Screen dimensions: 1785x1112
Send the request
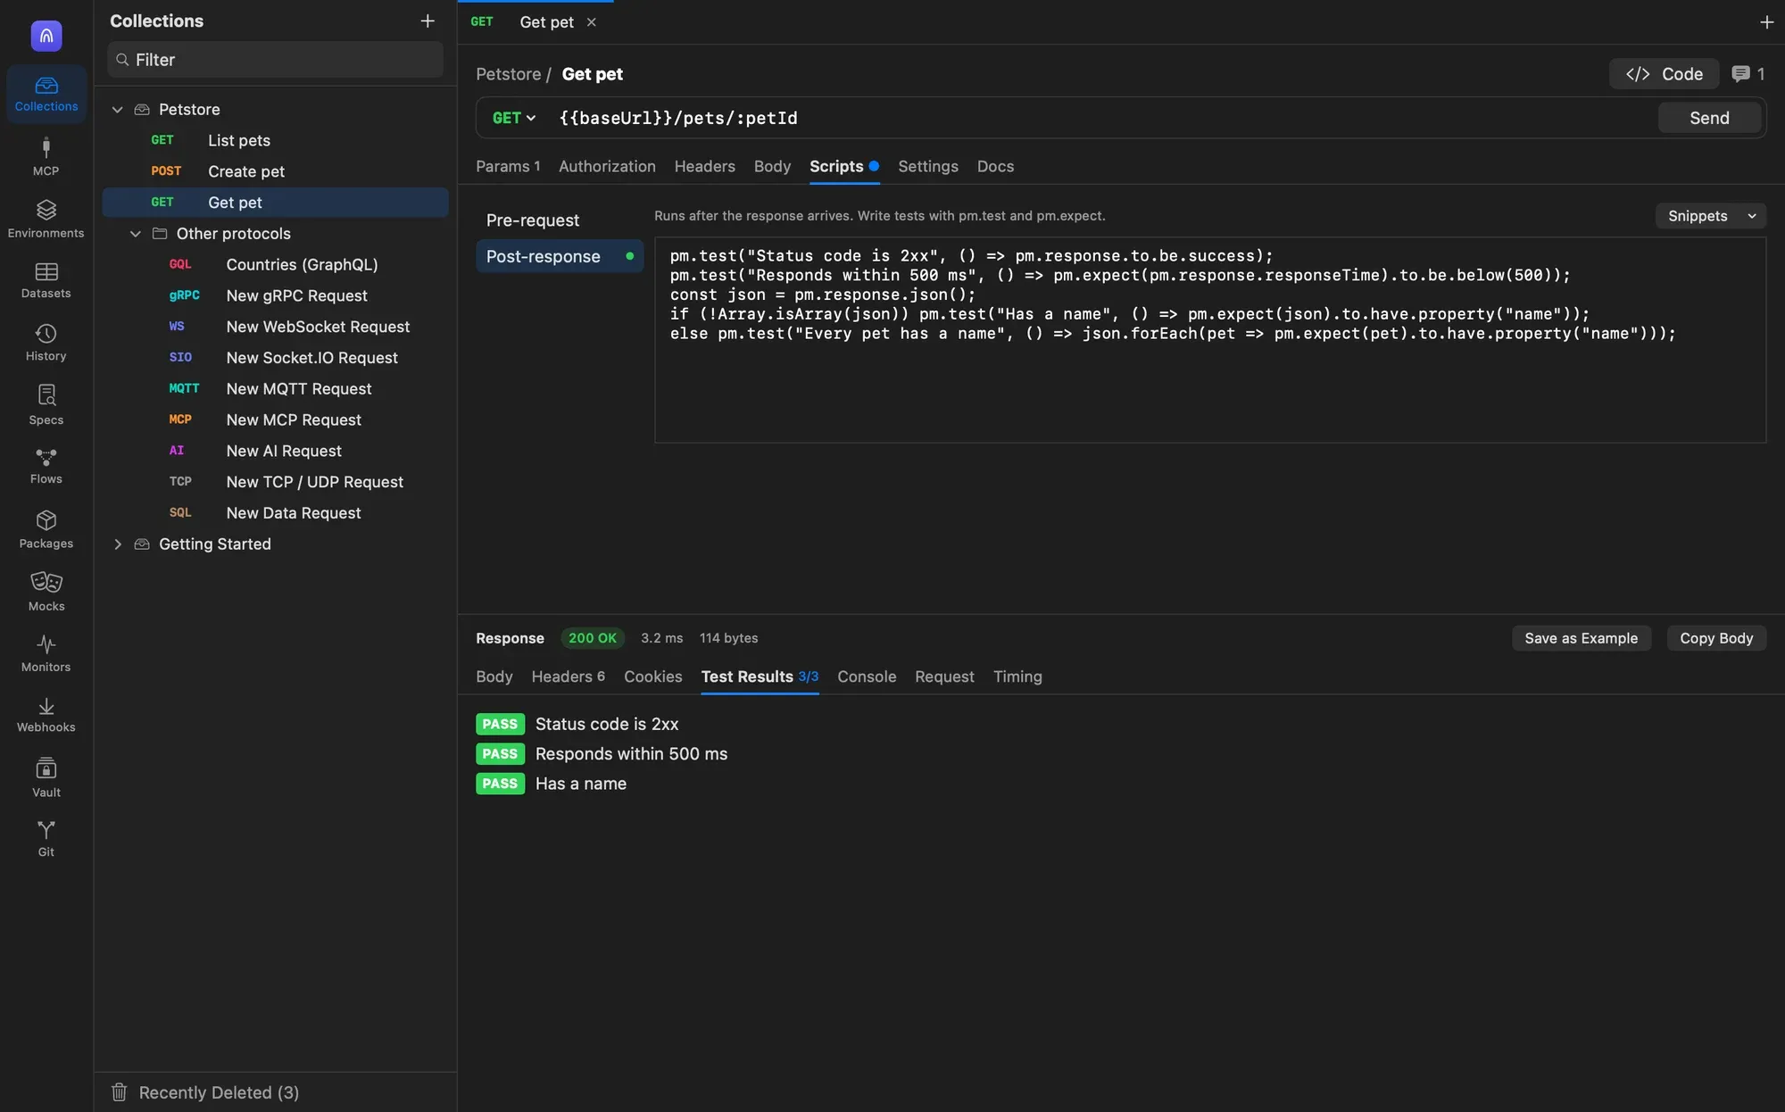[x=1709, y=118]
